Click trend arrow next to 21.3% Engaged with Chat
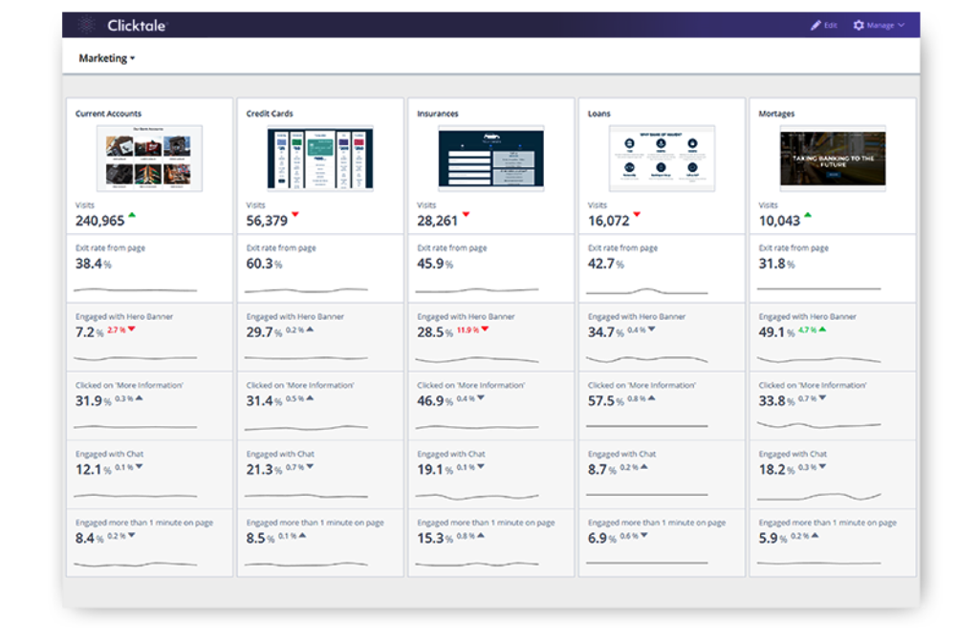The width and height of the screenshot is (979, 640). tap(311, 466)
